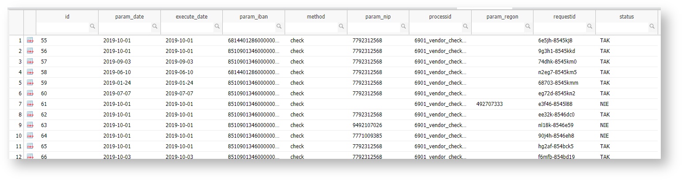The width and height of the screenshot is (682, 180).
Task: Click the row icon for id 55
Action: (x=30, y=41)
